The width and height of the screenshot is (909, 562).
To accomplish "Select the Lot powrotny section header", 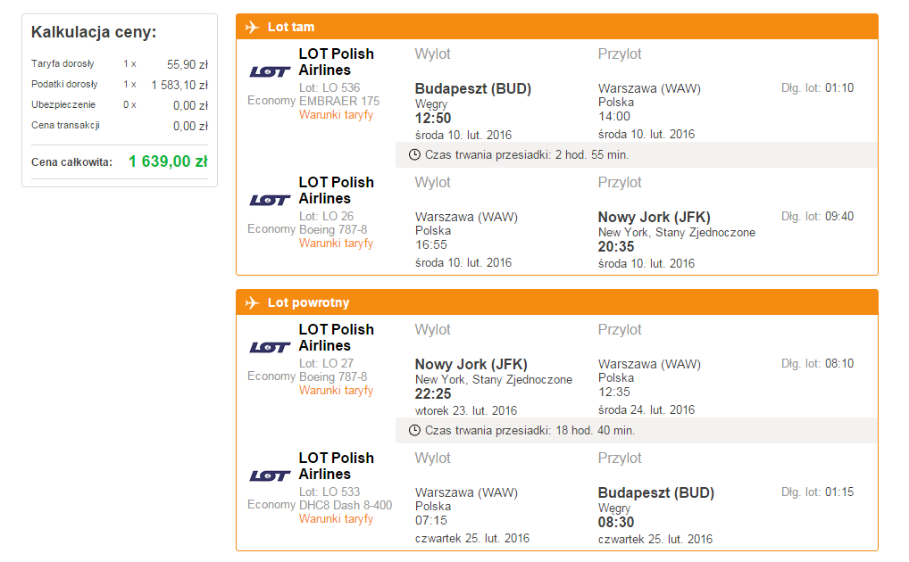I will point(557,303).
